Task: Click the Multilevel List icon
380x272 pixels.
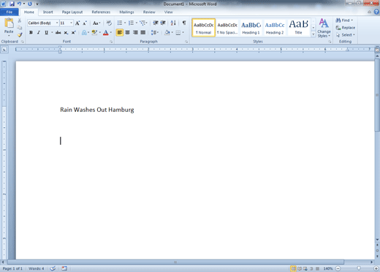Action: point(142,23)
